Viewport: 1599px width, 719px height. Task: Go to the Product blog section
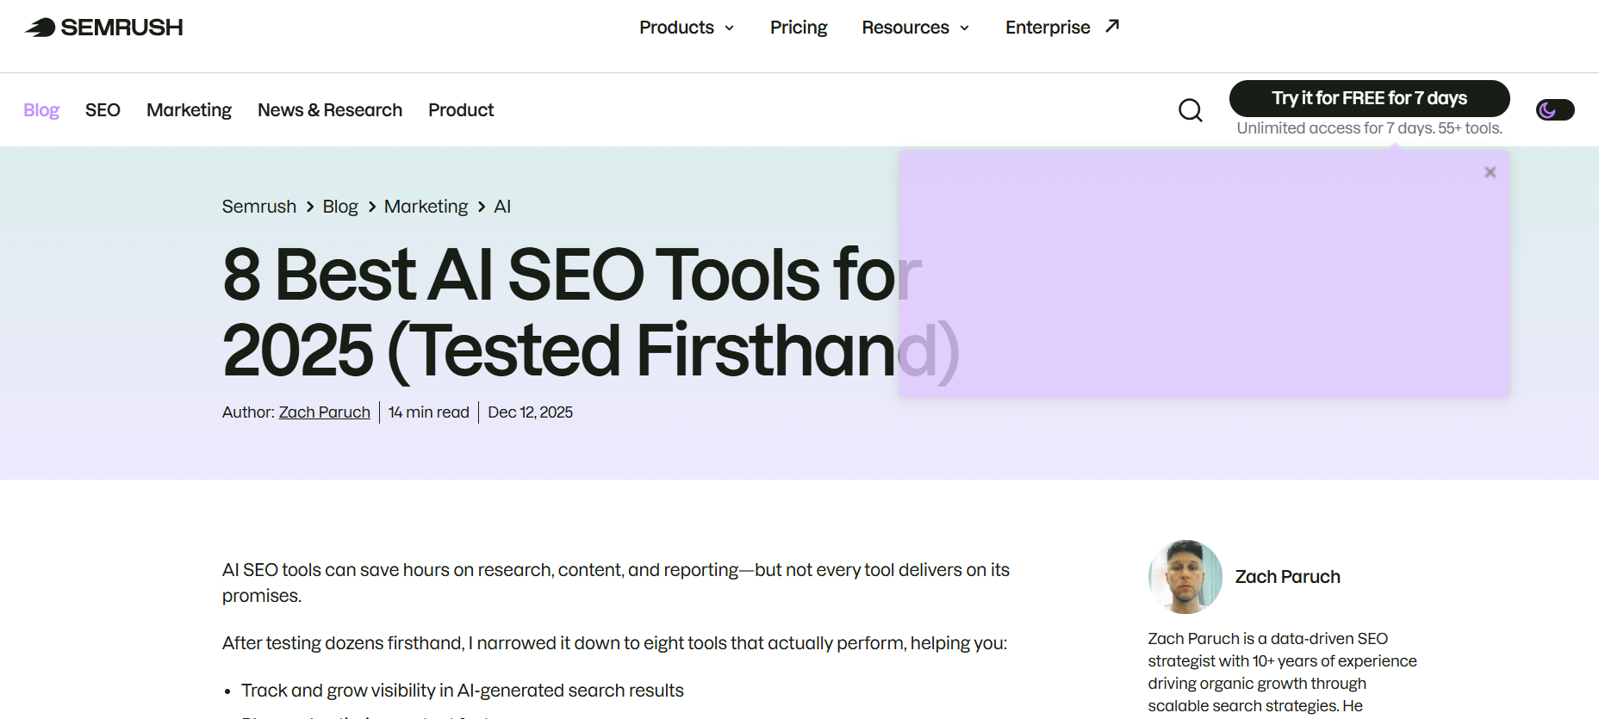(x=461, y=110)
